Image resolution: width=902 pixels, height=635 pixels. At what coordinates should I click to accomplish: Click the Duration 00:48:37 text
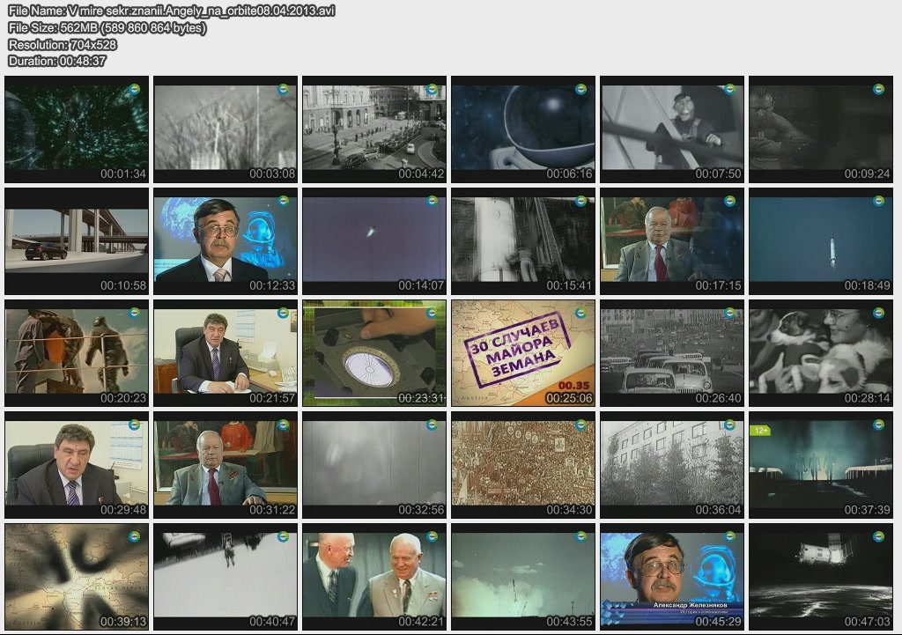pos(57,61)
